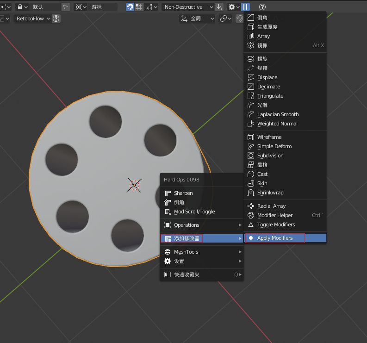Screen dimensions: 367x343
Task: Click the Subdivision modifier icon
Action: click(x=251, y=156)
